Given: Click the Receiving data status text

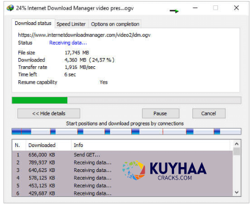Looking at the screenshot, I should pos(68,43).
